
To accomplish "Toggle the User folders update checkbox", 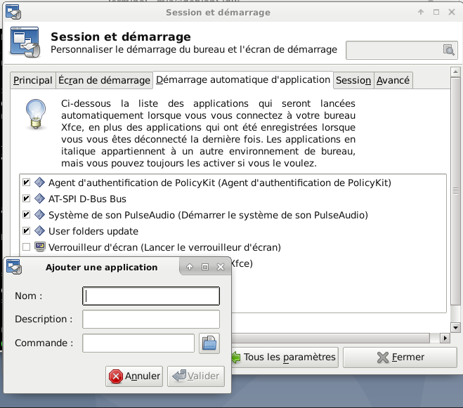I will [x=27, y=231].
